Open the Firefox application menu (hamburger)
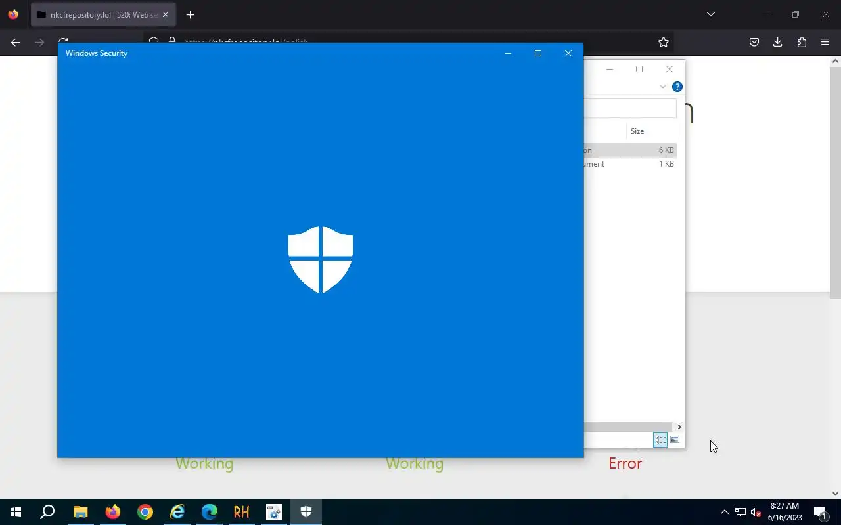The height and width of the screenshot is (525, 841). pyautogui.click(x=825, y=42)
